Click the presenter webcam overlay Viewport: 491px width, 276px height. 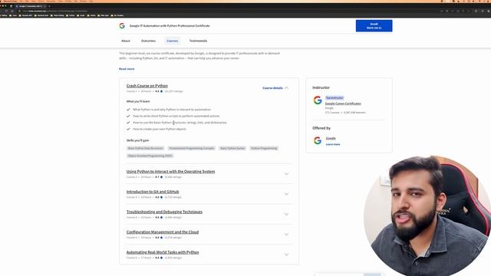point(427,215)
